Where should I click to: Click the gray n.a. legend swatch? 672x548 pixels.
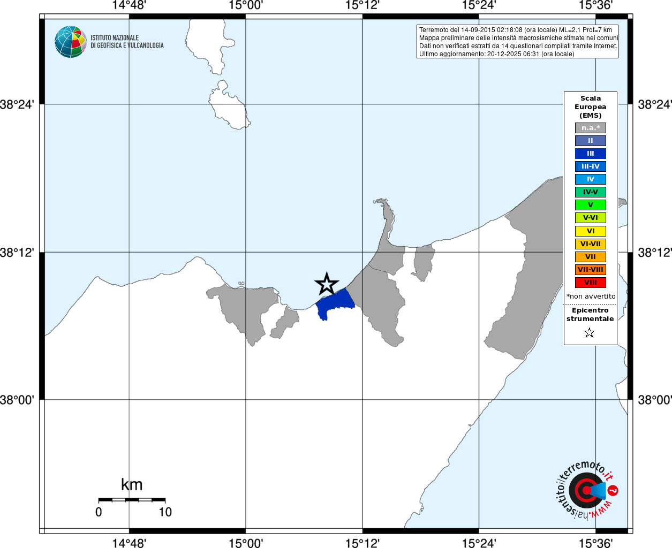591,128
